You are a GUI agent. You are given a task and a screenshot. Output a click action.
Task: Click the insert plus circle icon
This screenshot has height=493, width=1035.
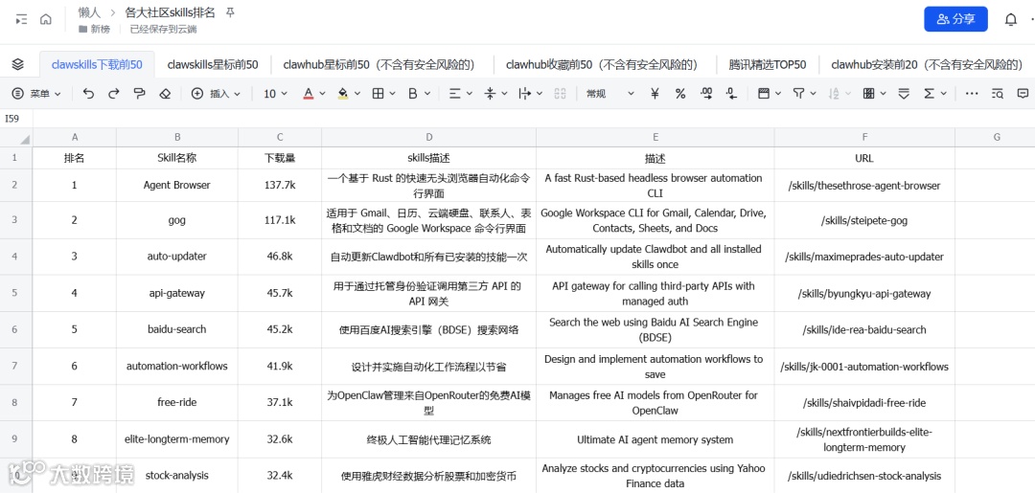196,94
